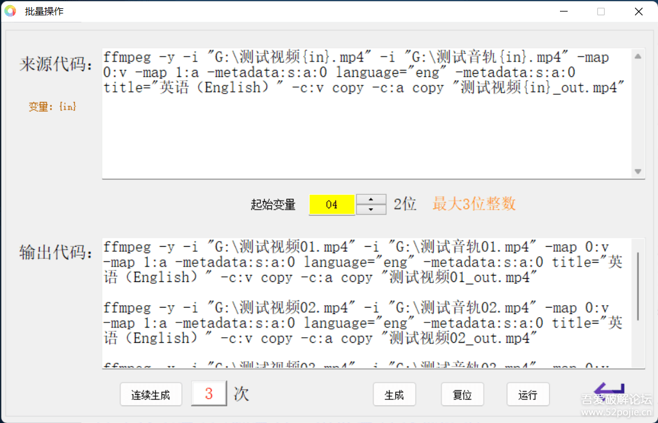Select the yellow starting variable field showing 04

click(331, 203)
